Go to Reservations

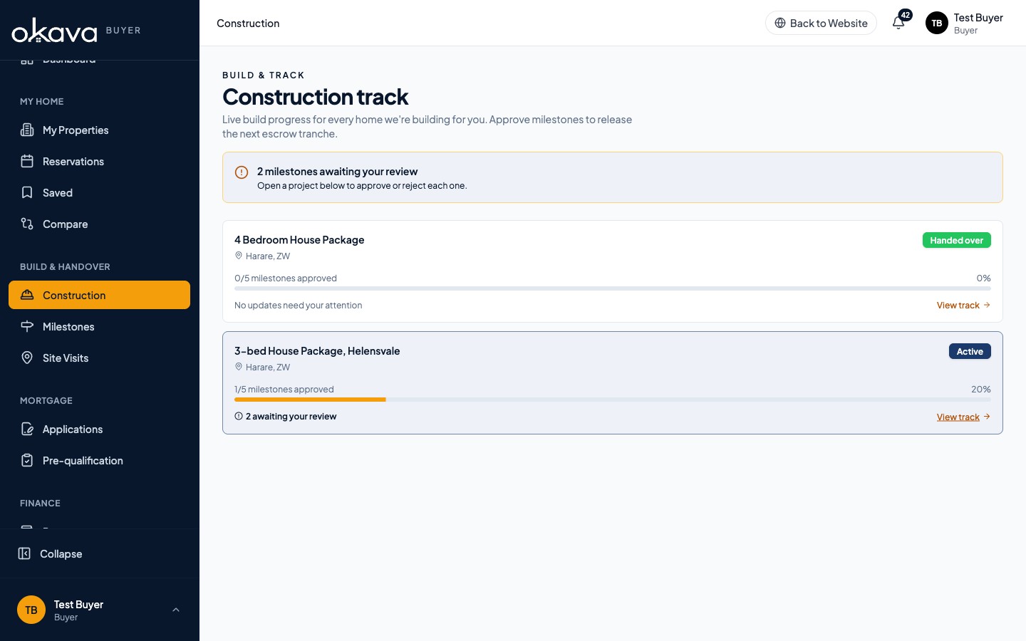[x=99, y=161]
